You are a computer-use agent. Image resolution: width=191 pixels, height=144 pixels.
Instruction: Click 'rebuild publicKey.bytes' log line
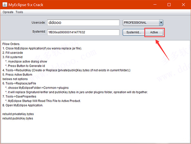click(18, 118)
